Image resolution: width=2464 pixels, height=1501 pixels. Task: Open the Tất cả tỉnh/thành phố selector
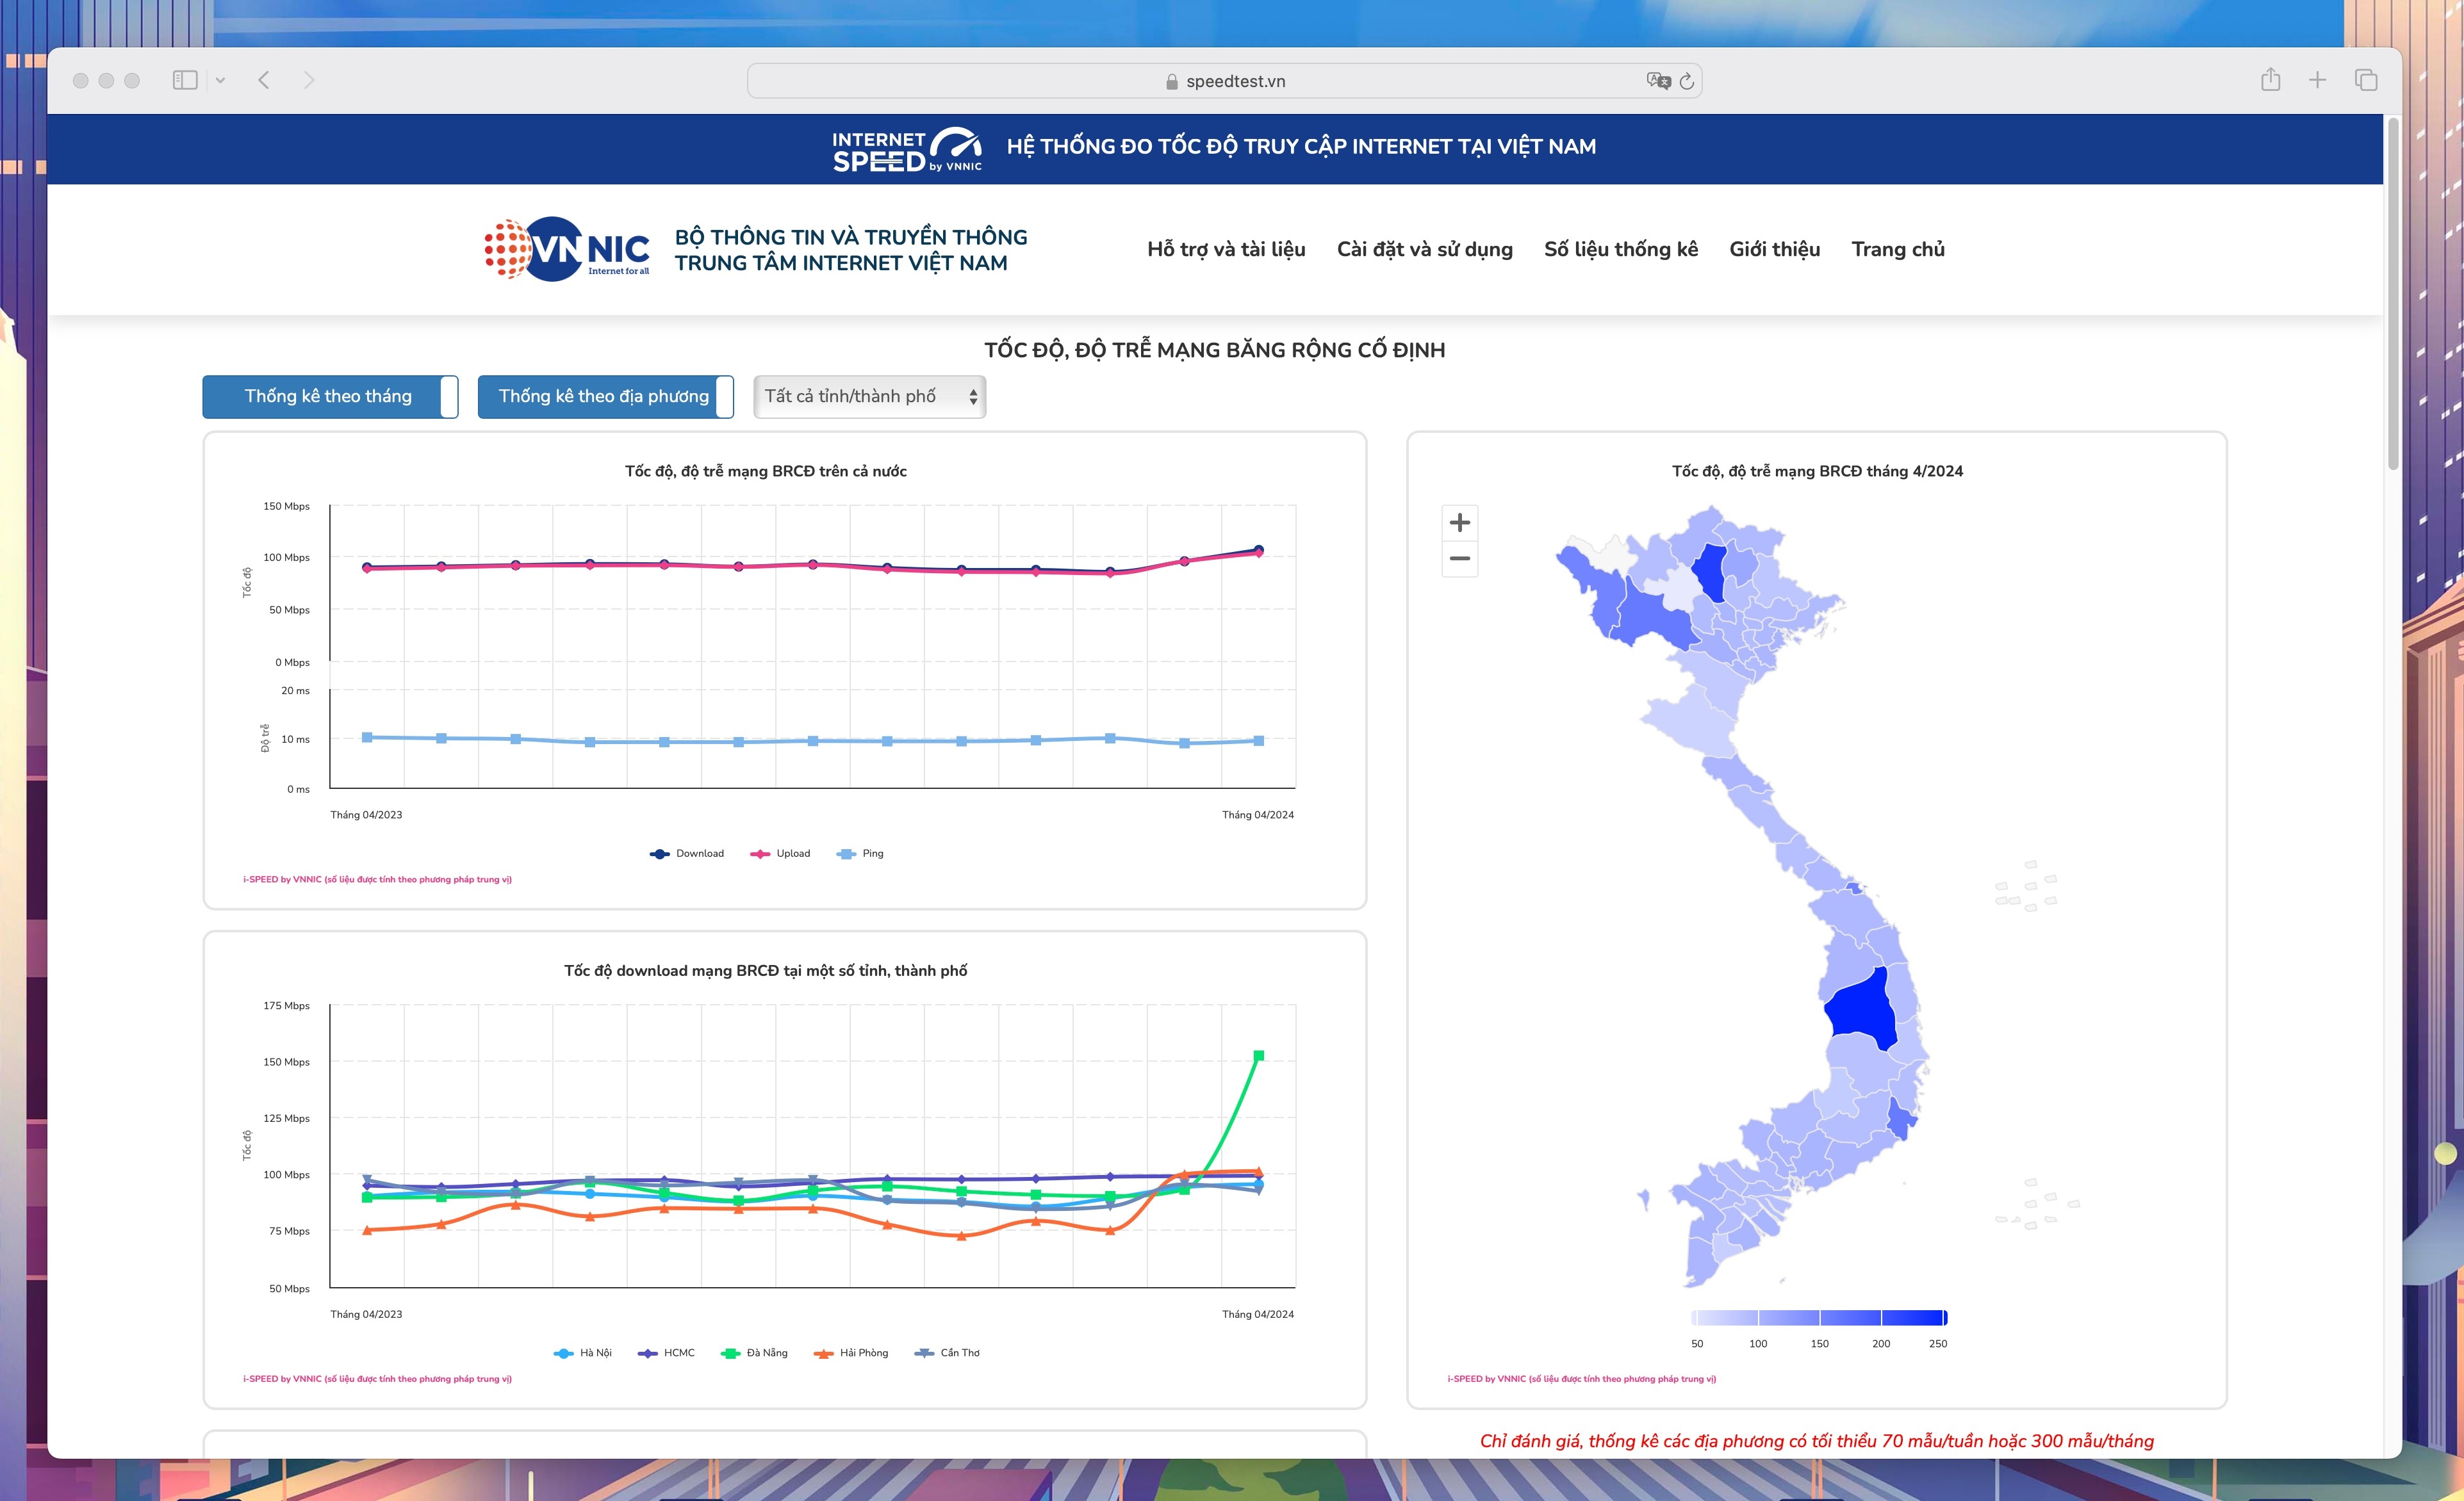[868, 396]
